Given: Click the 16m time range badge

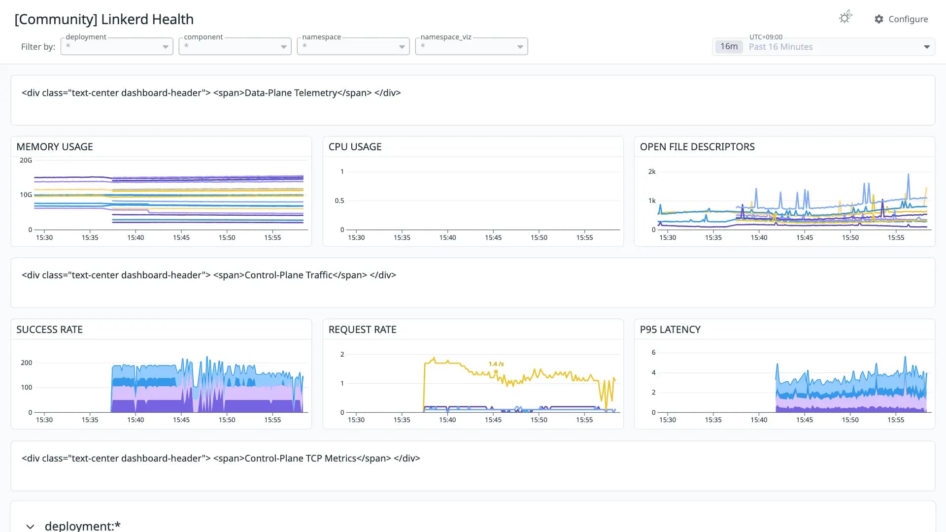Looking at the screenshot, I should (x=729, y=47).
